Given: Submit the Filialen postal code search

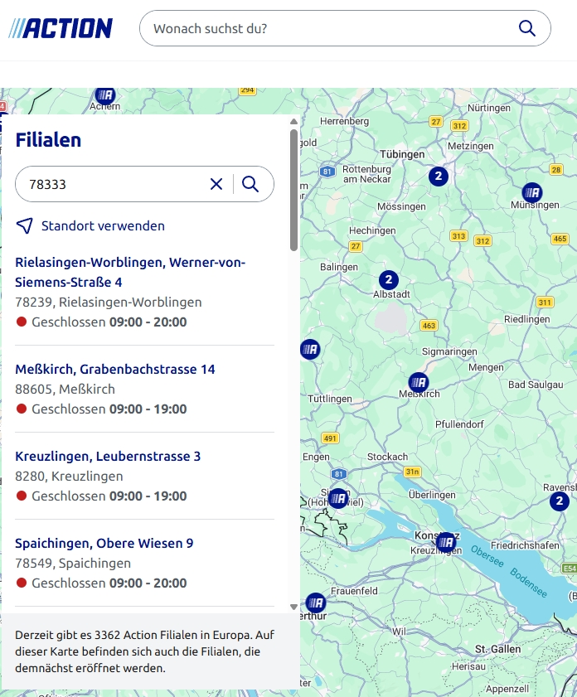Looking at the screenshot, I should click(250, 184).
